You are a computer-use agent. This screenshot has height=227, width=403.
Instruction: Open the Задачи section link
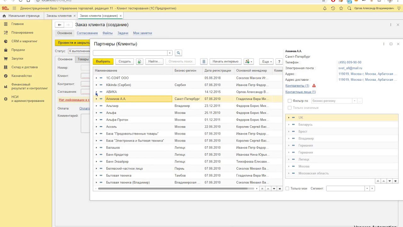coord(123,33)
